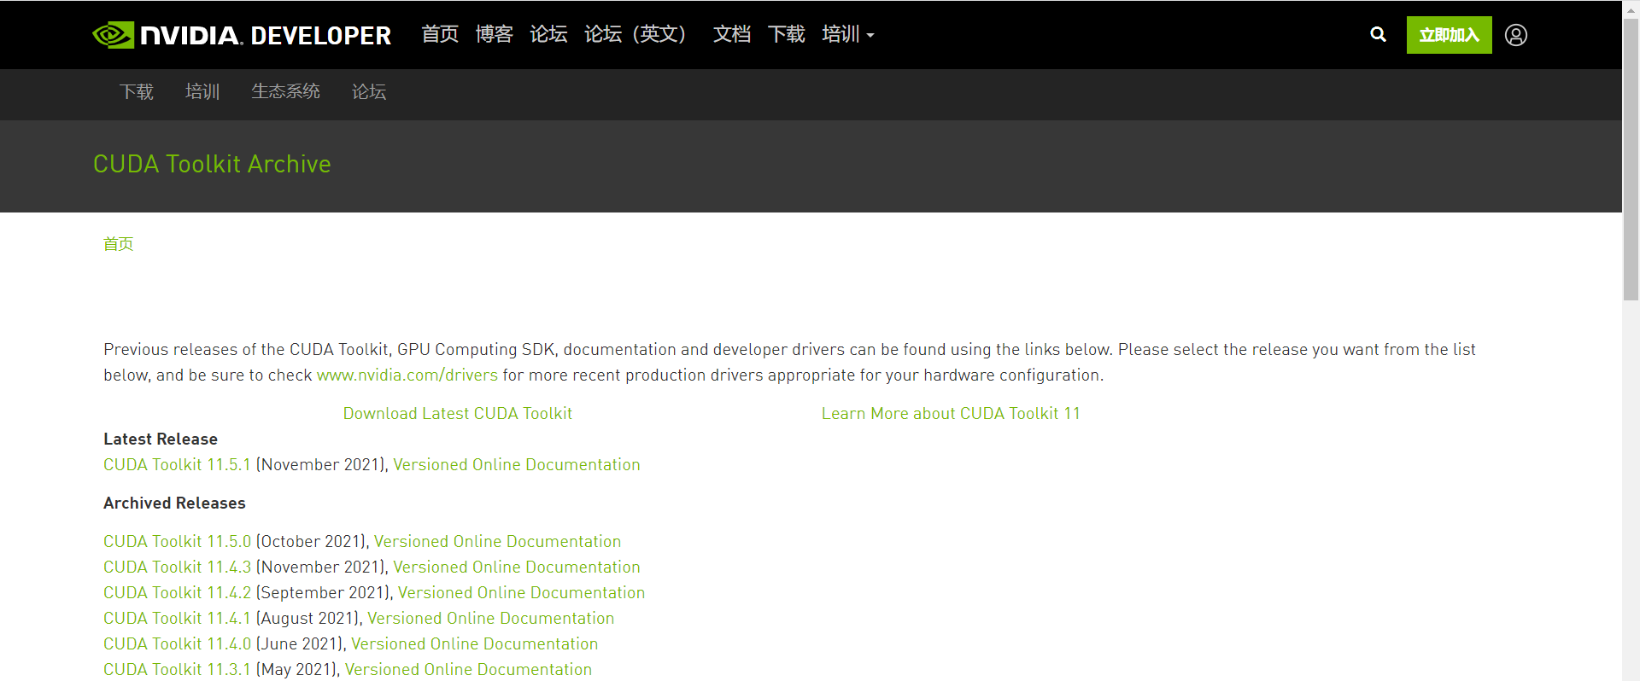Open 生态系统 in the sub-navigation

285,91
